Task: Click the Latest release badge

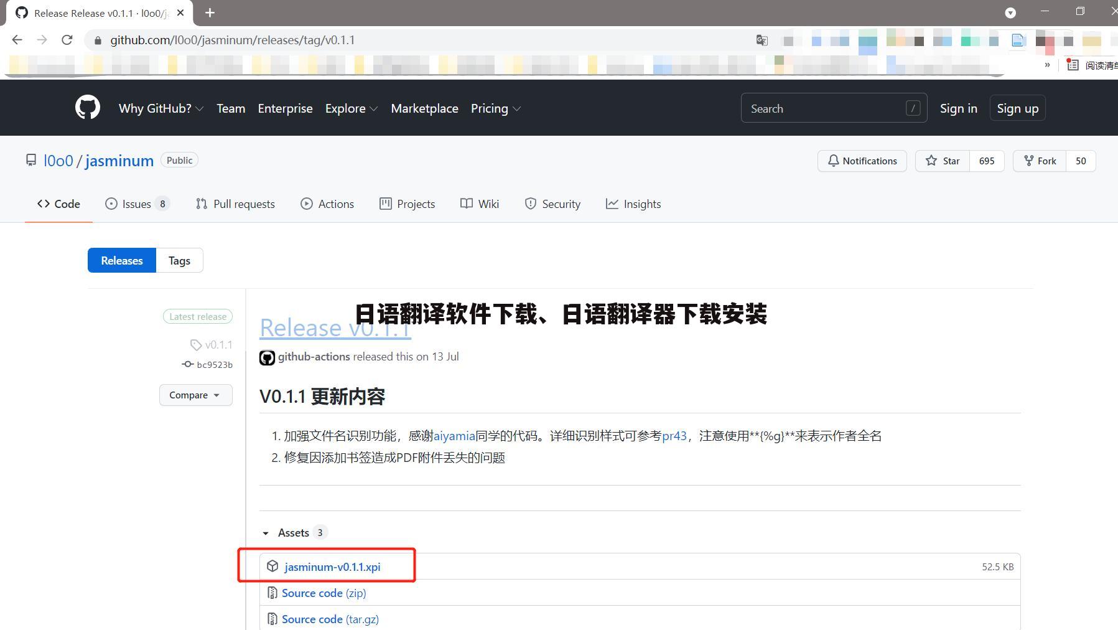Action: [198, 316]
